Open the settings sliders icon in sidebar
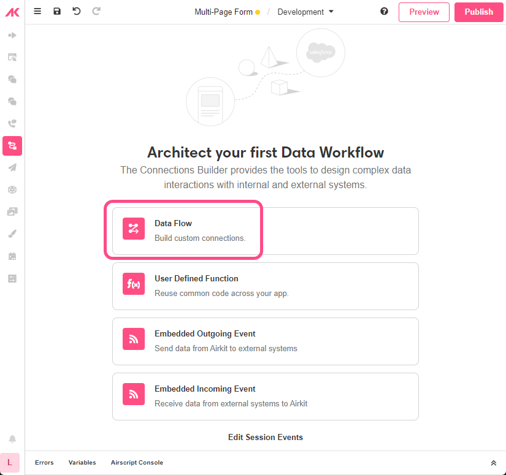506x475 pixels. point(12,279)
